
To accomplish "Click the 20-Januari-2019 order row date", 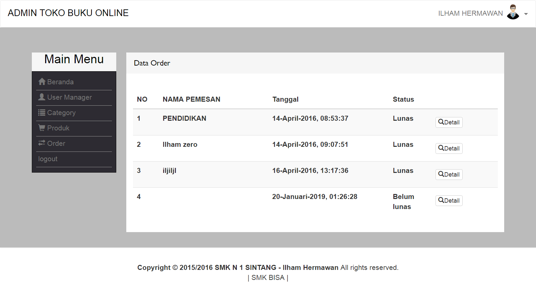I will (x=315, y=197).
